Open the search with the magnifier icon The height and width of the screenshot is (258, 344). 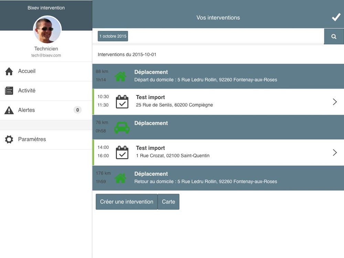coord(334,36)
